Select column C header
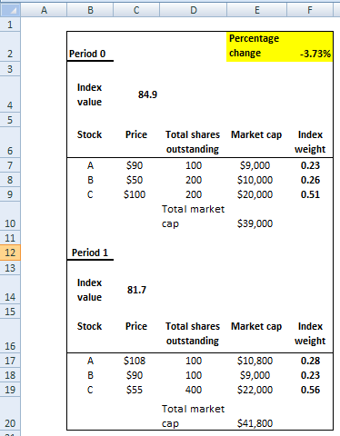Screen dimensions: 340x436 pyautogui.click(x=136, y=10)
